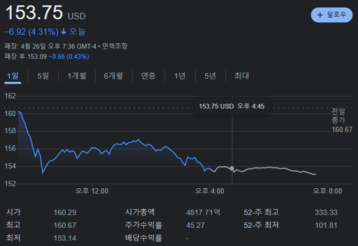This screenshot has width=358, height=246.
Task: Click the plus icon in 팔로우 button
Action: coord(320,15)
